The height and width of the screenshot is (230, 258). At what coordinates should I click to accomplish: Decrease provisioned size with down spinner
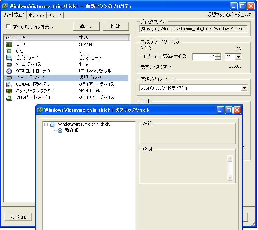point(218,58)
